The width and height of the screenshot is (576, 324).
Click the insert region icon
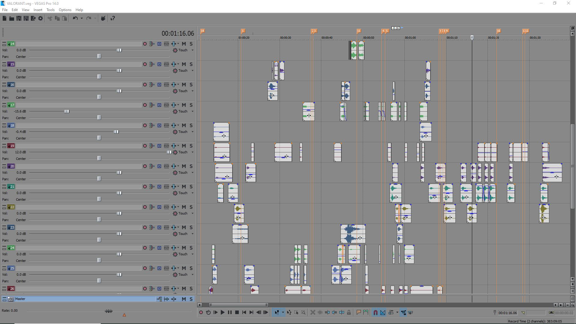[x=366, y=313]
